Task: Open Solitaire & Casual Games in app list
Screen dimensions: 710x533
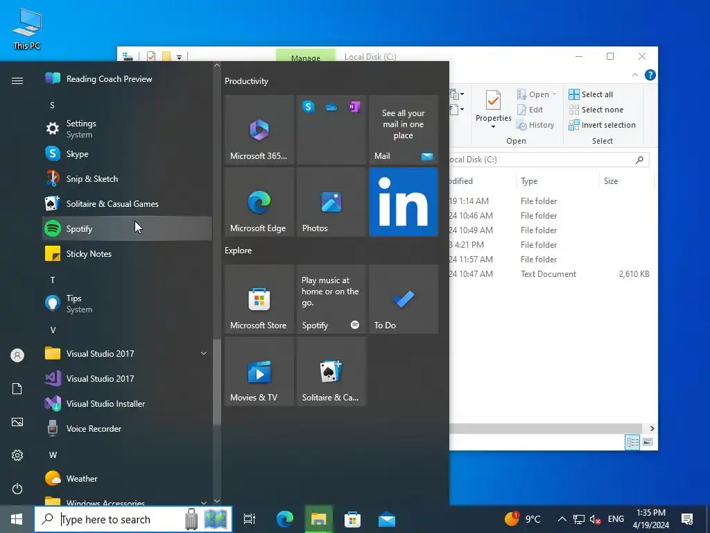Action: (127, 203)
